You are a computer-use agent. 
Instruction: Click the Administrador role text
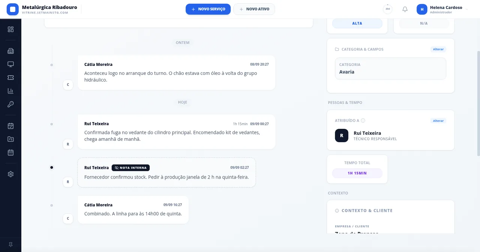[441, 12]
